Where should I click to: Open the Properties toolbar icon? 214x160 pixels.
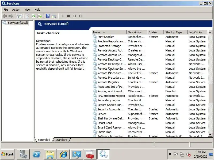(27, 16)
